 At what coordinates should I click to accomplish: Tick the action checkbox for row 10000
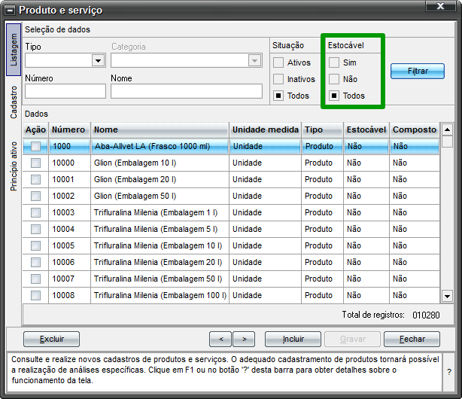coord(35,163)
